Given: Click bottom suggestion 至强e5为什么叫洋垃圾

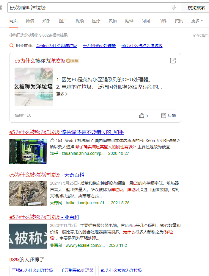Looking at the screenshot, I should (x=32, y=270).
